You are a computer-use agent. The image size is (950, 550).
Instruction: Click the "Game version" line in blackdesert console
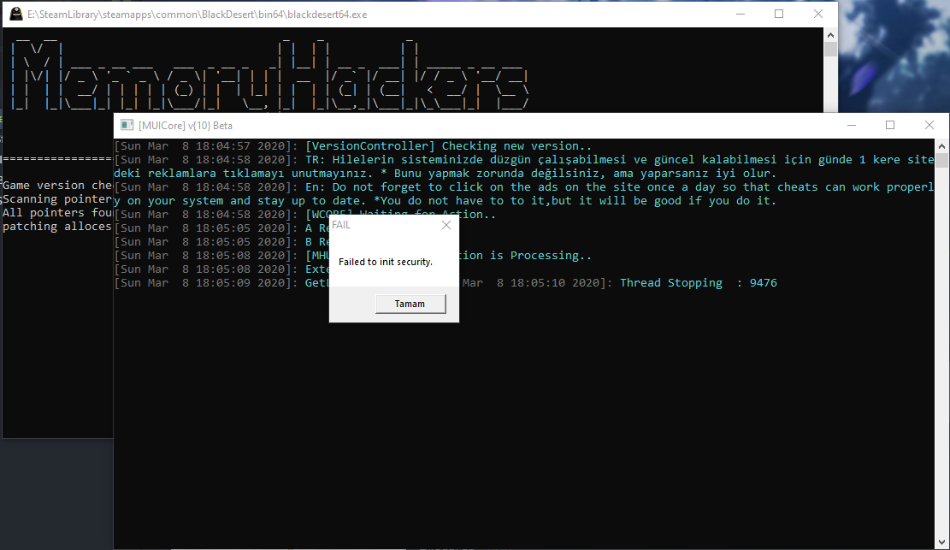(57, 186)
